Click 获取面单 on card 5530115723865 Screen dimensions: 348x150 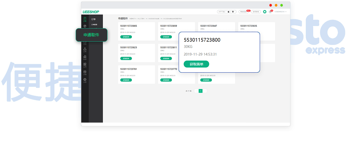click(126, 37)
